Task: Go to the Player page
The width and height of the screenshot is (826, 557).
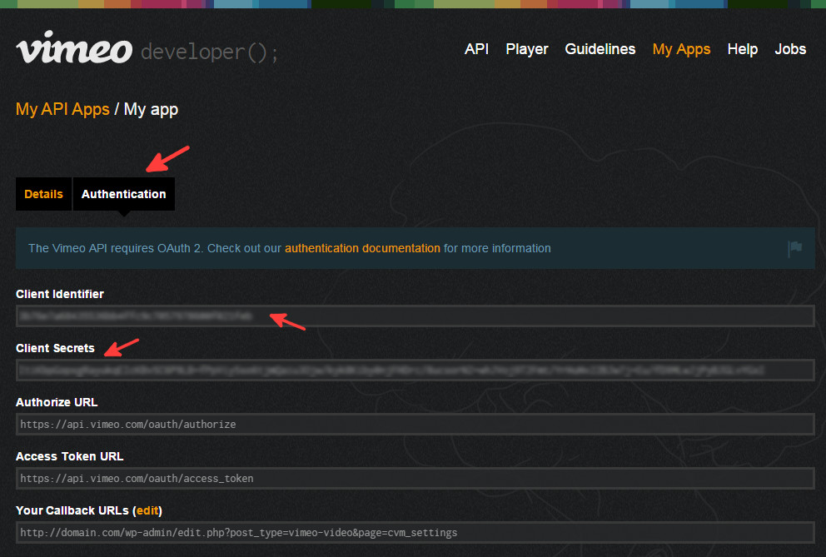Action: click(x=527, y=49)
